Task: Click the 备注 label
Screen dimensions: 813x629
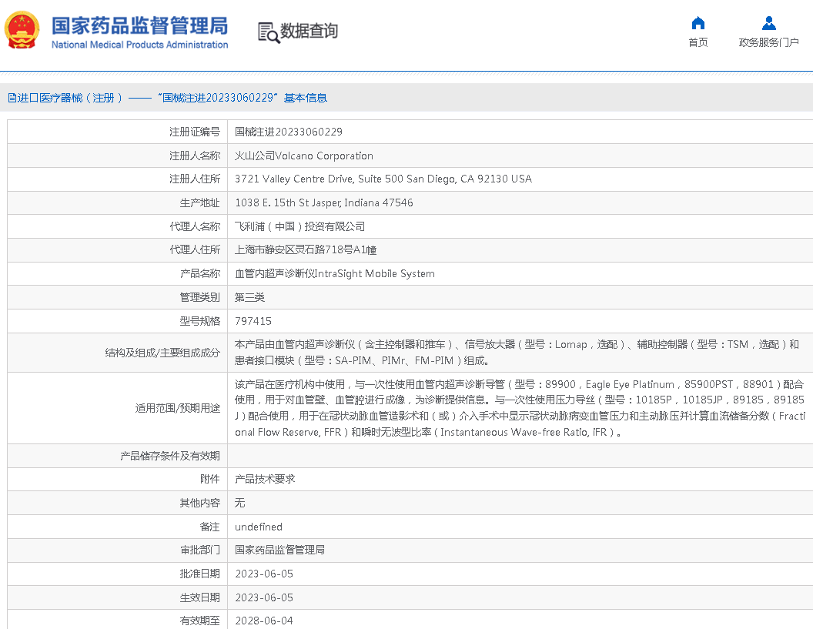Action: click(x=210, y=527)
